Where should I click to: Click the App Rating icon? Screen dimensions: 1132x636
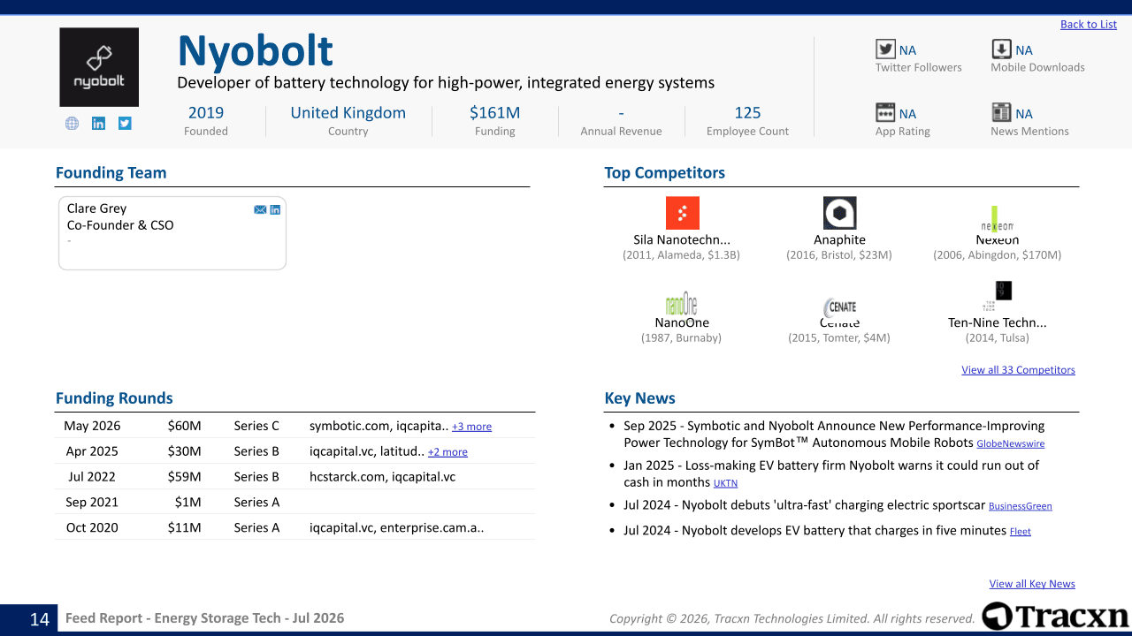tap(885, 112)
